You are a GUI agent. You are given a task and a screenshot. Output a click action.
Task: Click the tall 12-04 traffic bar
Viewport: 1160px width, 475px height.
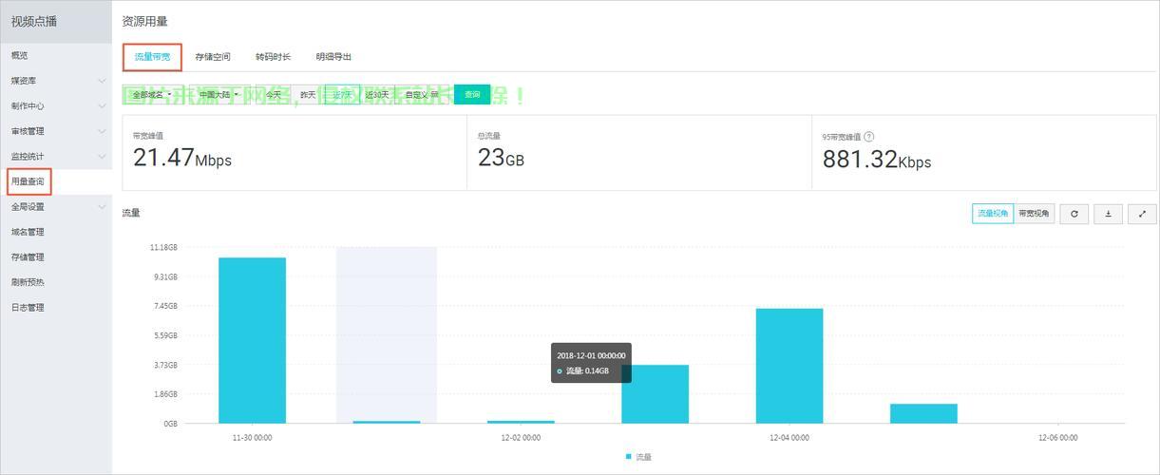click(x=789, y=366)
